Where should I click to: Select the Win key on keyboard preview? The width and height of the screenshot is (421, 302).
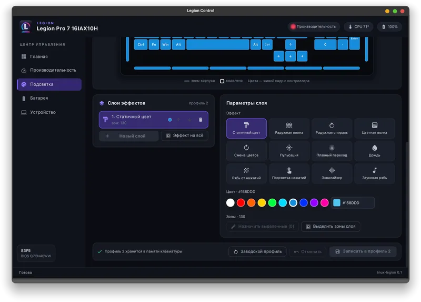165,45
